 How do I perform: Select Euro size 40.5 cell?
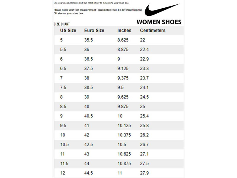coord(89,116)
